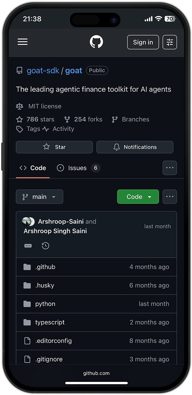Screen dimensions: 192x395
Task: Select the Code tab
Action: (33, 168)
